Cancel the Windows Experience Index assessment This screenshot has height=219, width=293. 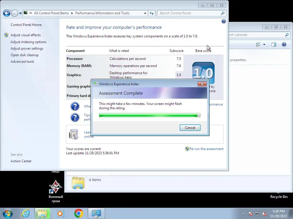(x=190, y=127)
